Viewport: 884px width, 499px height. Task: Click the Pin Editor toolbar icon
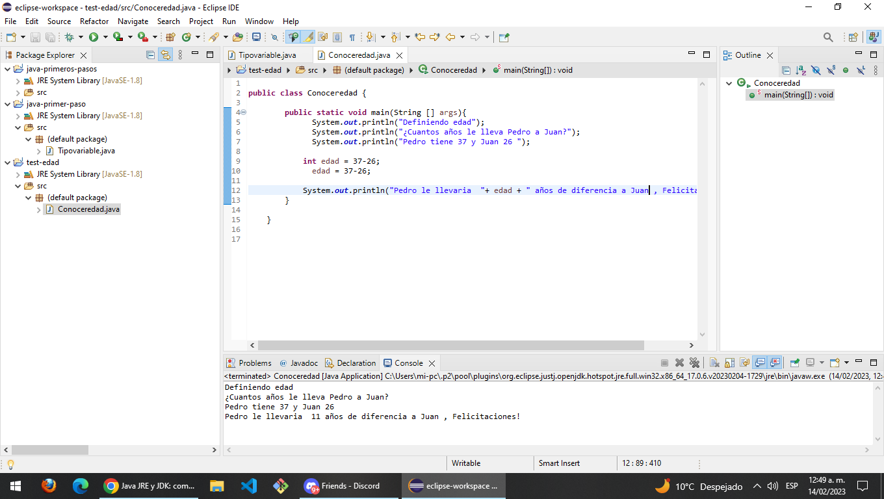click(x=504, y=37)
